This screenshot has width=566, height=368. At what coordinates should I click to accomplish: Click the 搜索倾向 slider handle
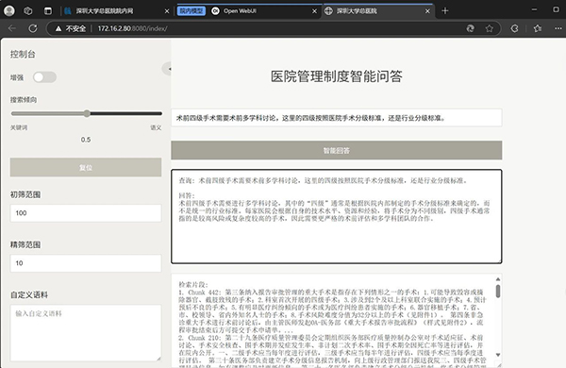87,113
